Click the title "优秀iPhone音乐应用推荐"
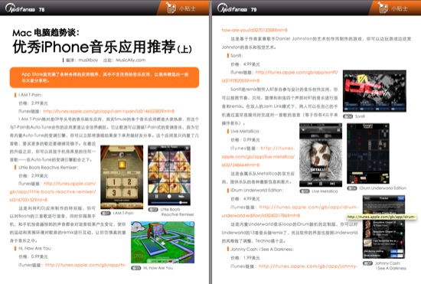 tap(94, 47)
